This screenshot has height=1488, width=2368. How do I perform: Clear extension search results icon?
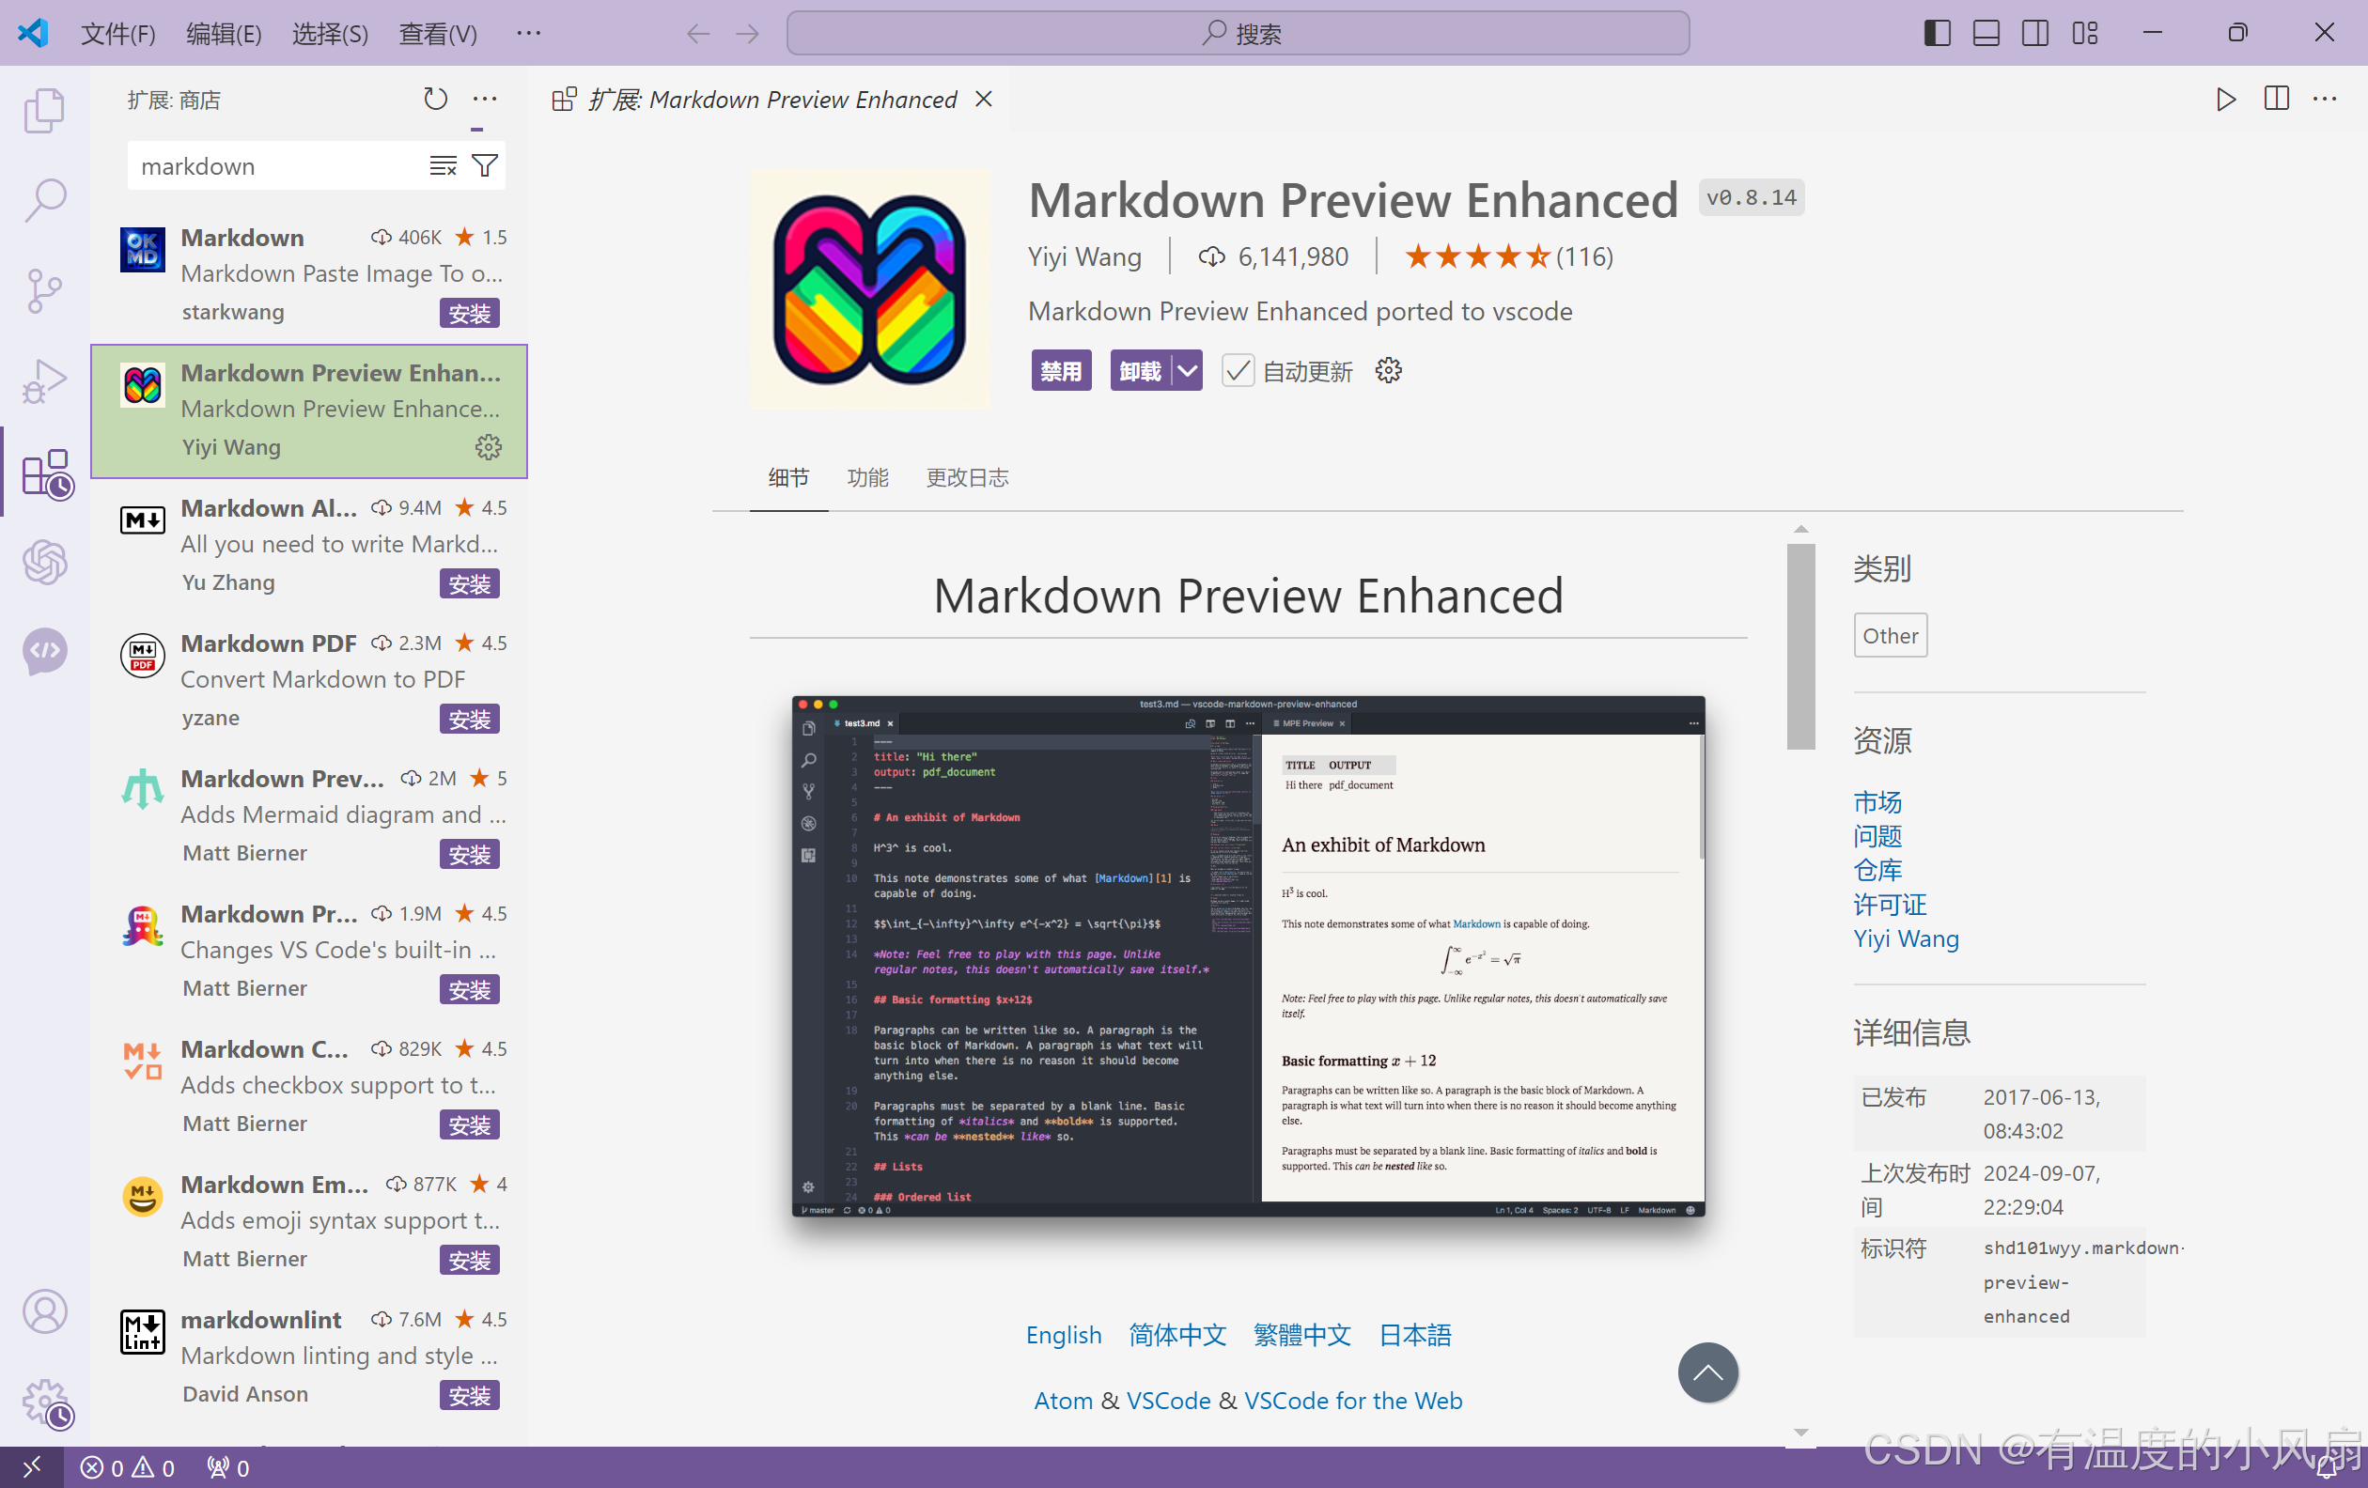443,166
